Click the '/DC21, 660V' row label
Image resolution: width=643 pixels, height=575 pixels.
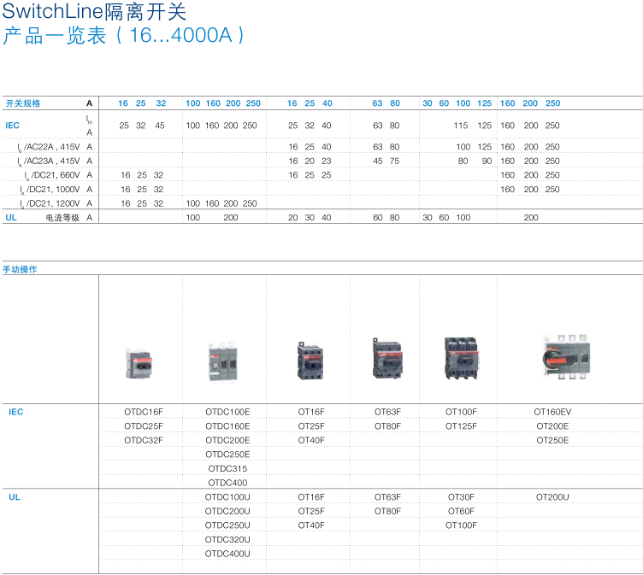52,175
